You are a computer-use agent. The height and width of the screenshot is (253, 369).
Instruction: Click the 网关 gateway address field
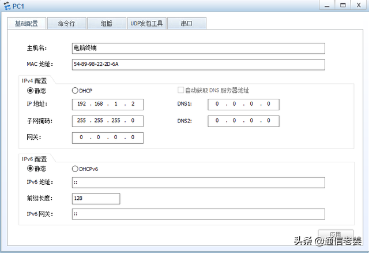tap(108, 137)
